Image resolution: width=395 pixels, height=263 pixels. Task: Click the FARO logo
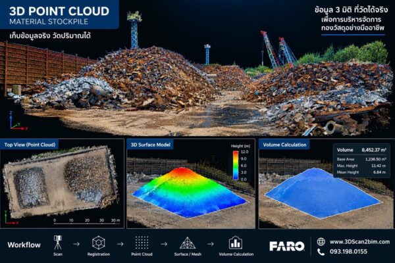tap(287, 247)
